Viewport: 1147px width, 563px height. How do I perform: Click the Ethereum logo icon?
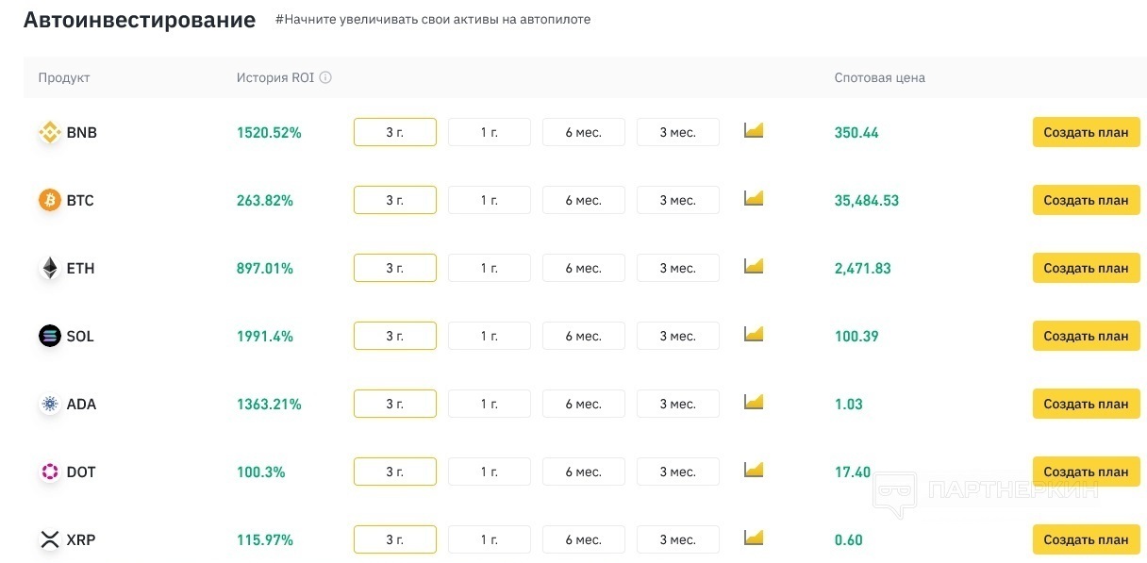click(49, 269)
